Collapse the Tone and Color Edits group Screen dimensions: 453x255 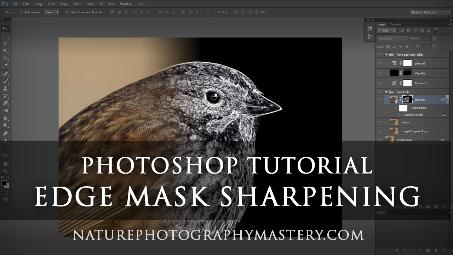click(386, 54)
